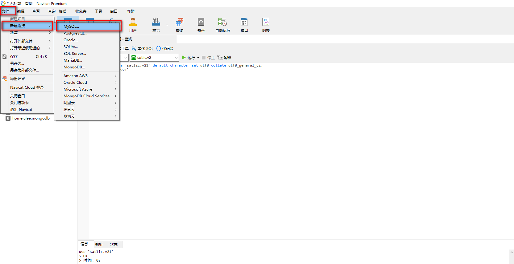
Task: Select 另存为外部文件... menu entry
Action: [27, 70]
